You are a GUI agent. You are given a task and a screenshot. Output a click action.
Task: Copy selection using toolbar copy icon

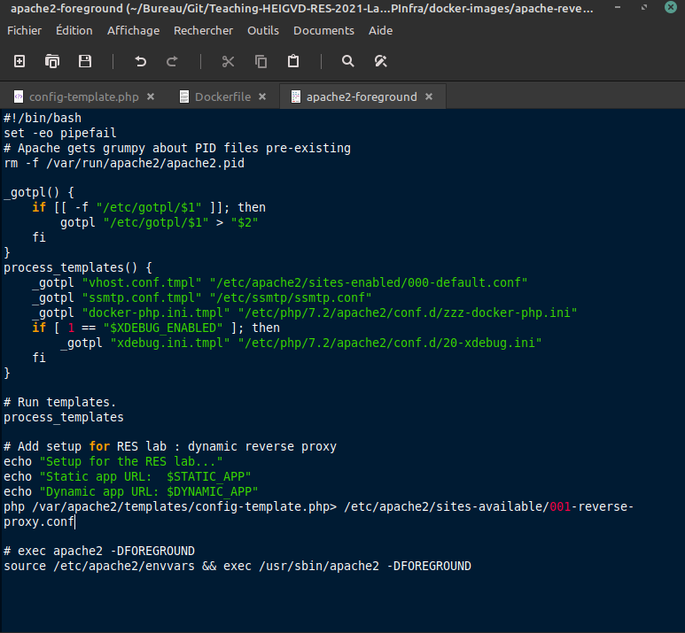pos(261,61)
